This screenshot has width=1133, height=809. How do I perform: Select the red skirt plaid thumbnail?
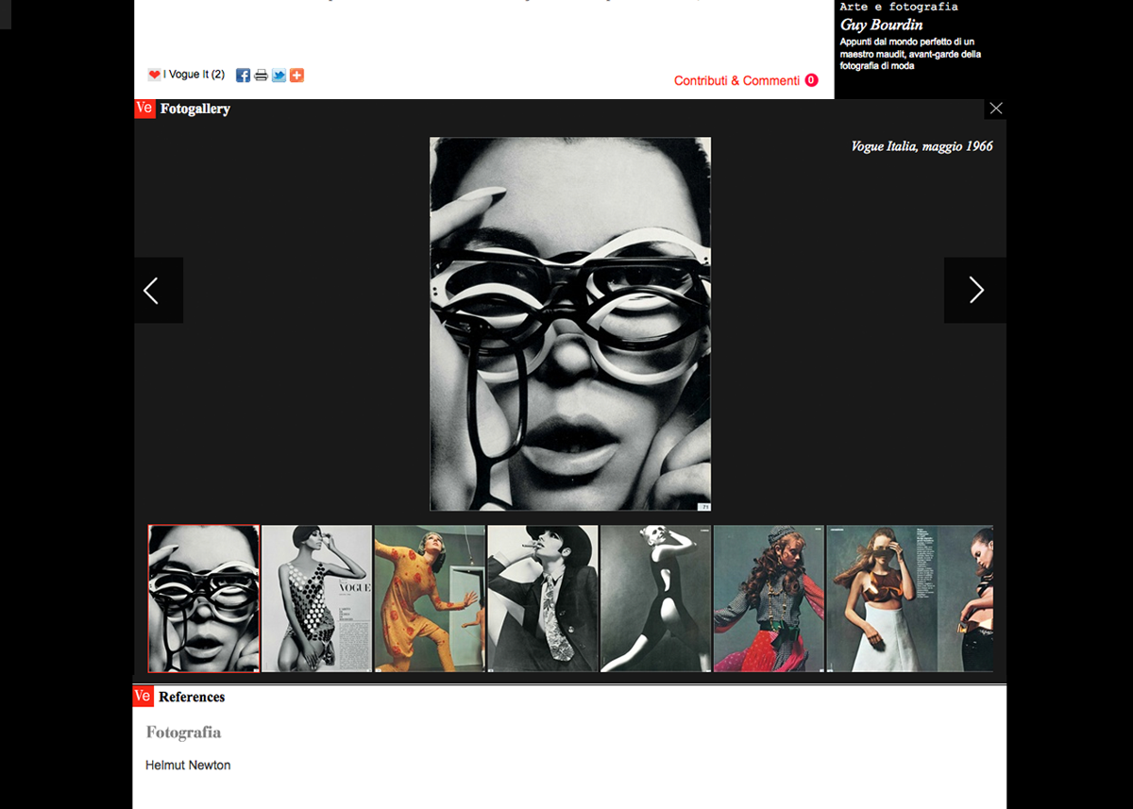click(x=769, y=598)
